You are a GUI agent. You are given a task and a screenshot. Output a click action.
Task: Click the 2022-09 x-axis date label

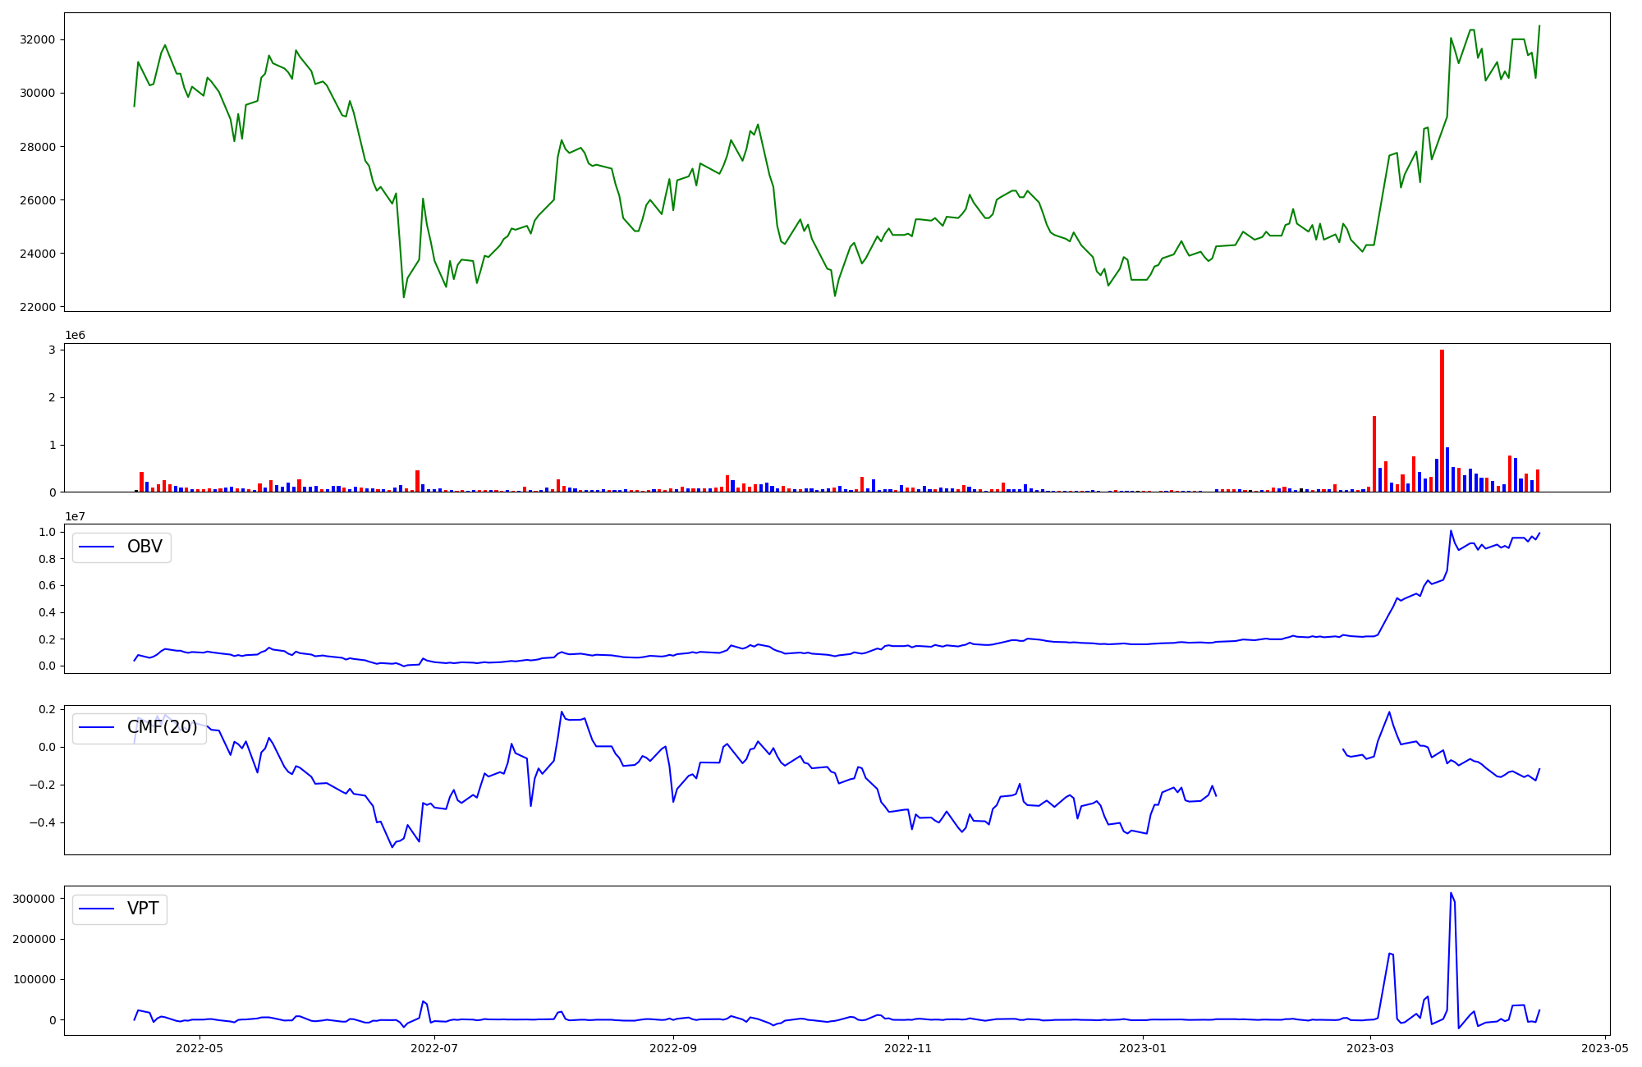[x=673, y=1048]
